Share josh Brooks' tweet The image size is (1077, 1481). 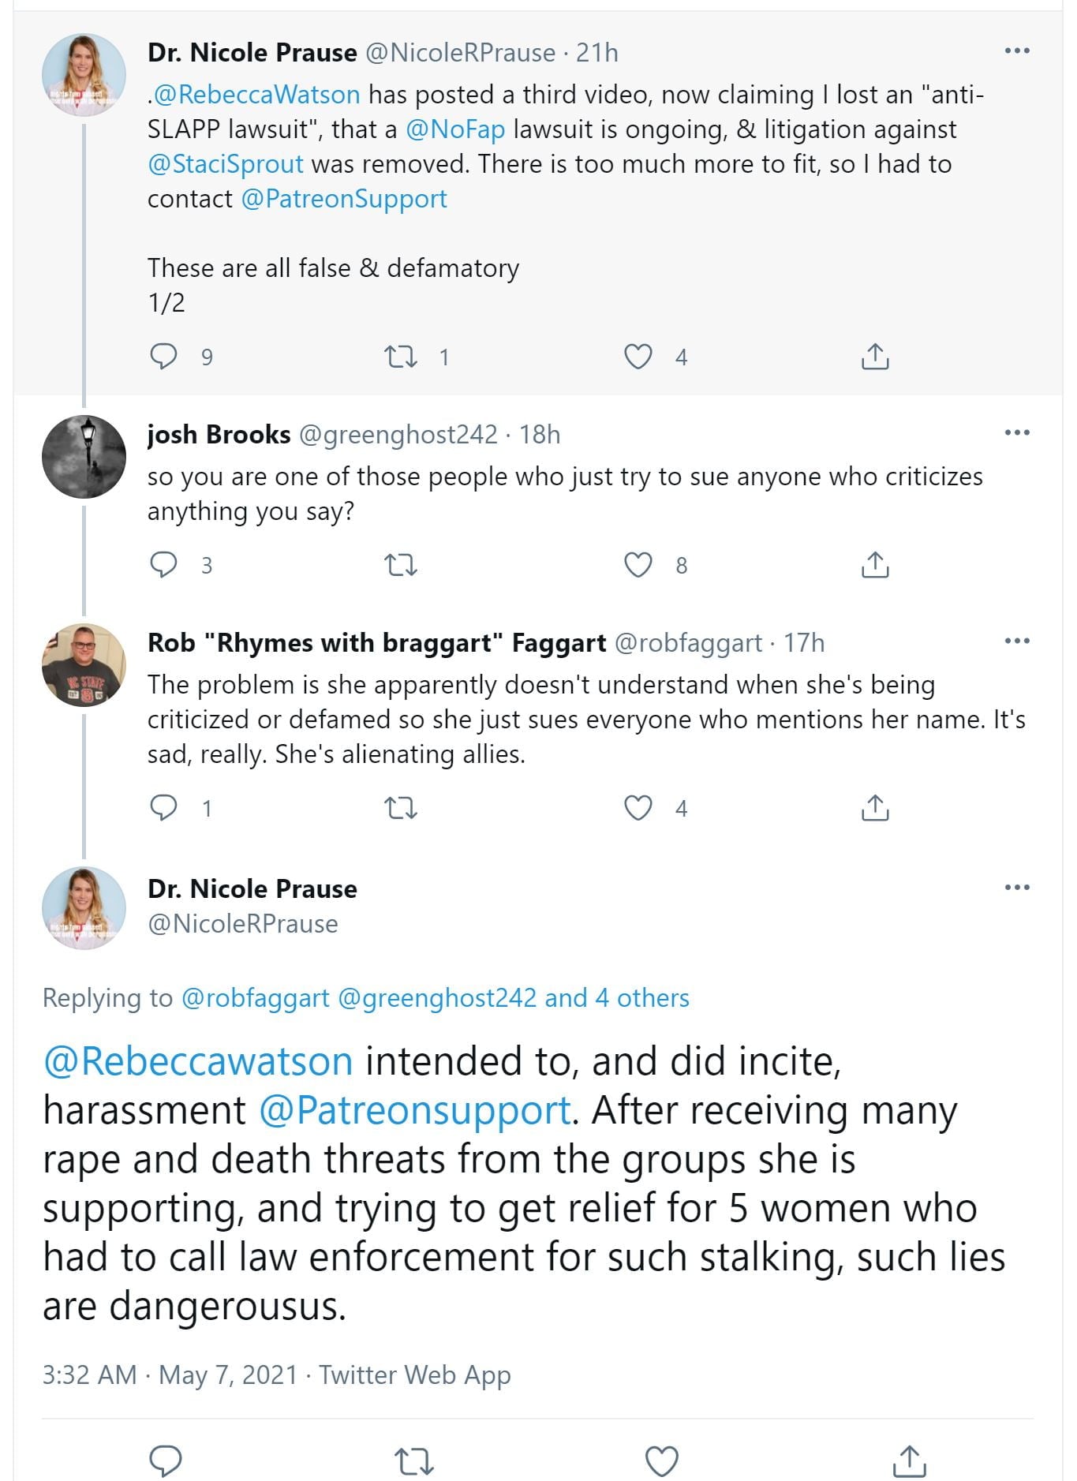[875, 565]
